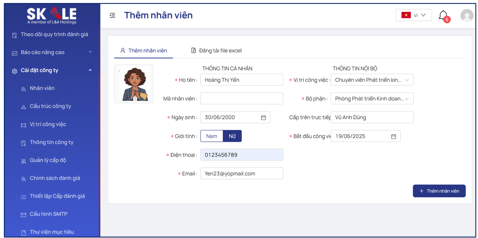Click the user profile avatar icon

tap(467, 16)
